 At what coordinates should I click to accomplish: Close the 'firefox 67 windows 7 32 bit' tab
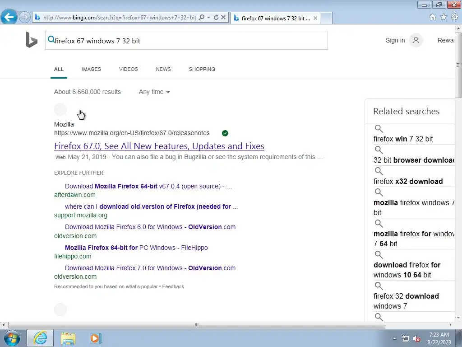click(315, 18)
